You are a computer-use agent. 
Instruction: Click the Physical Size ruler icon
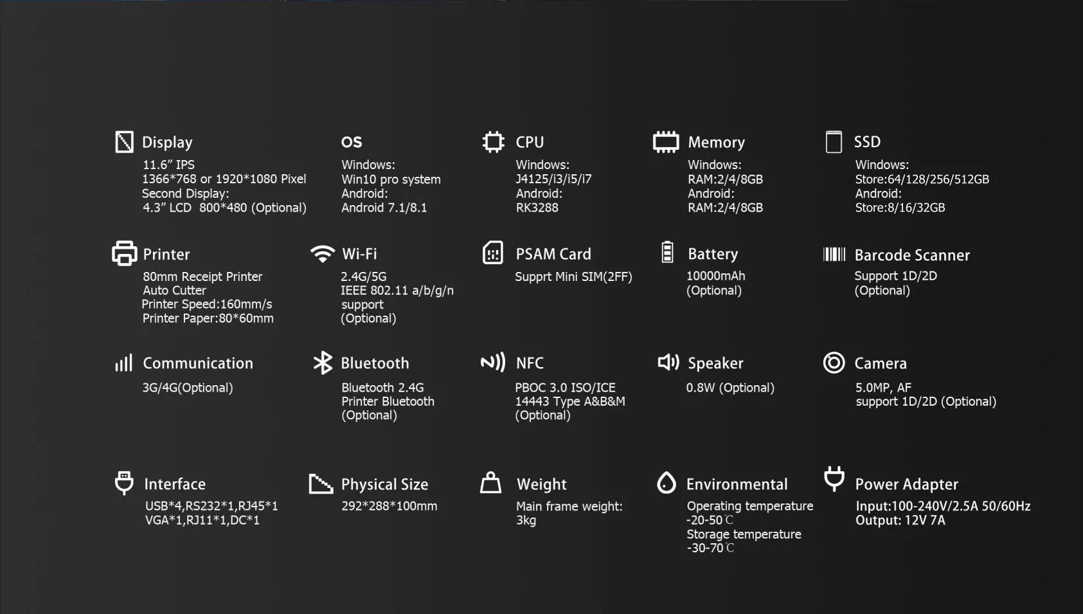coord(321,483)
